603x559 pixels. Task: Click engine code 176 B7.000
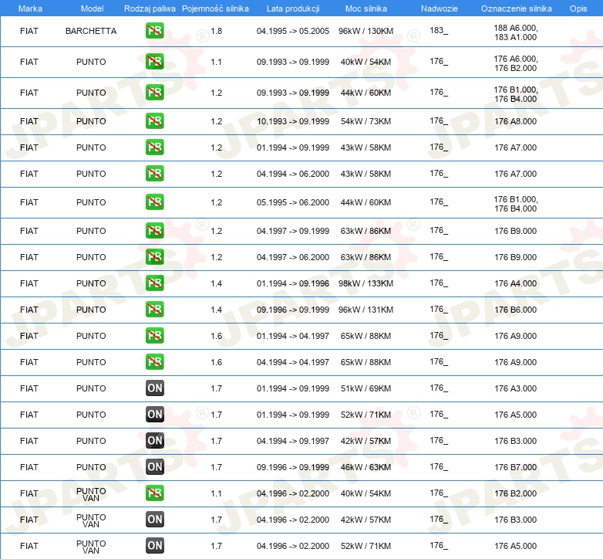tap(516, 467)
